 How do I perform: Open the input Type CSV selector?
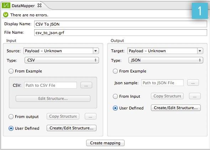[62, 60]
